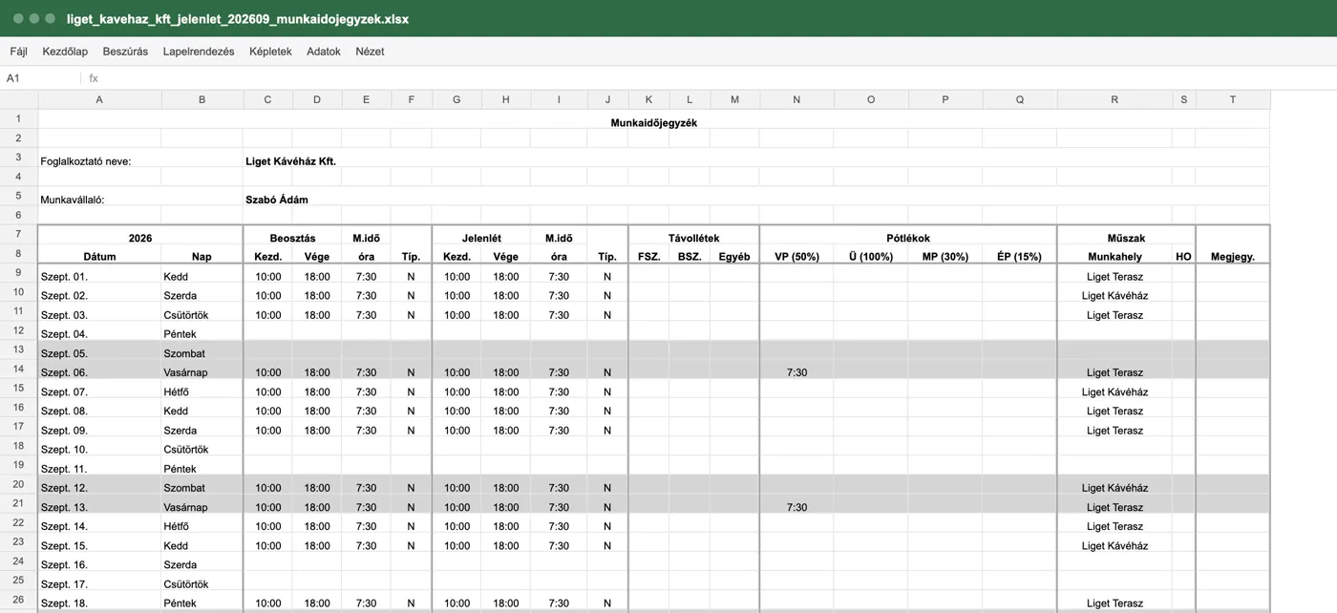The image size is (1337, 613).
Task: Select column N header
Action: click(796, 99)
